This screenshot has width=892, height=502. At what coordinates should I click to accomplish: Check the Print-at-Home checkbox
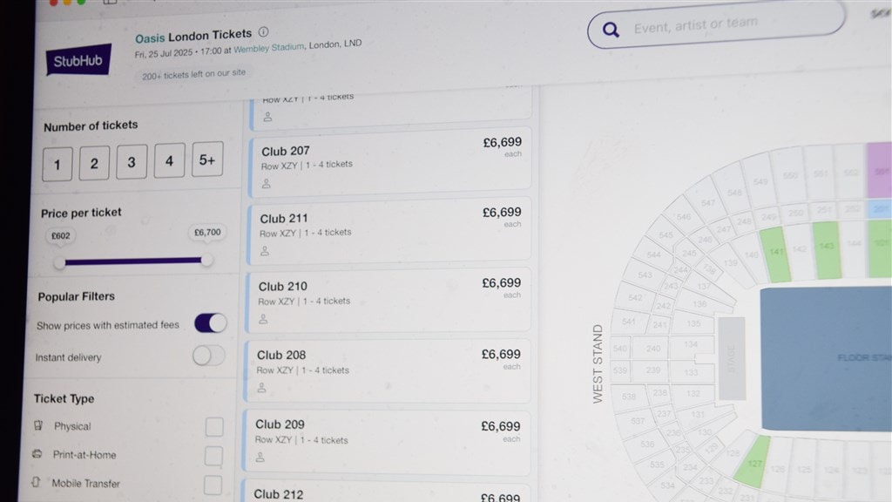coord(213,455)
